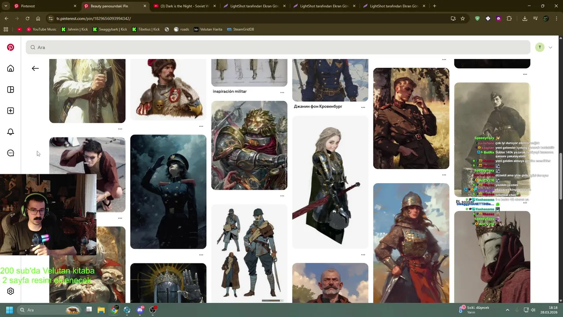Click the Windows taskbar search box
Image resolution: width=563 pixels, height=317 pixels.
(49, 310)
